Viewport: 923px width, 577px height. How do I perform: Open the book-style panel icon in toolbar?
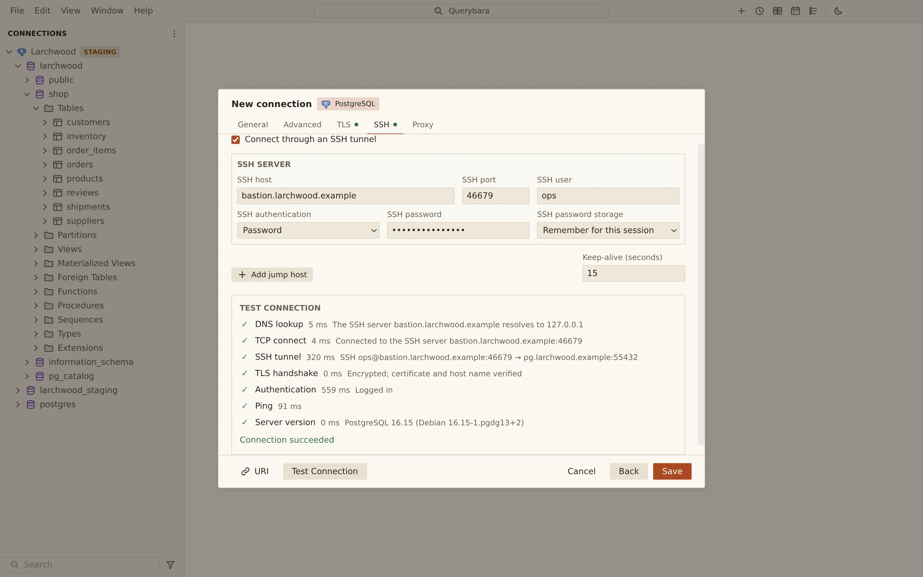pos(777,11)
